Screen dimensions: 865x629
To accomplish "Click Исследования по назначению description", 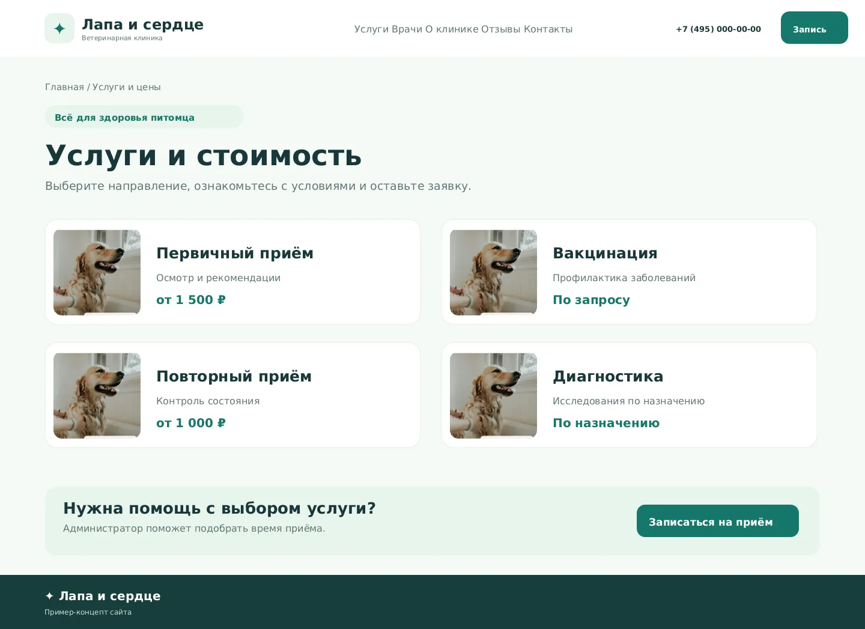I will (x=628, y=401).
